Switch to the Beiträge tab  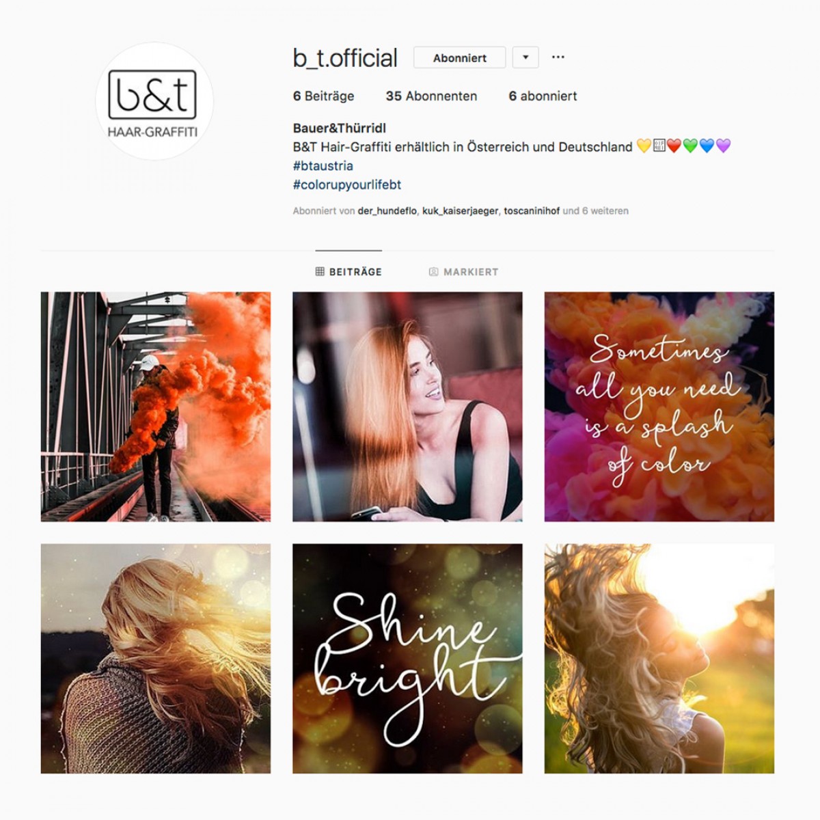click(348, 272)
